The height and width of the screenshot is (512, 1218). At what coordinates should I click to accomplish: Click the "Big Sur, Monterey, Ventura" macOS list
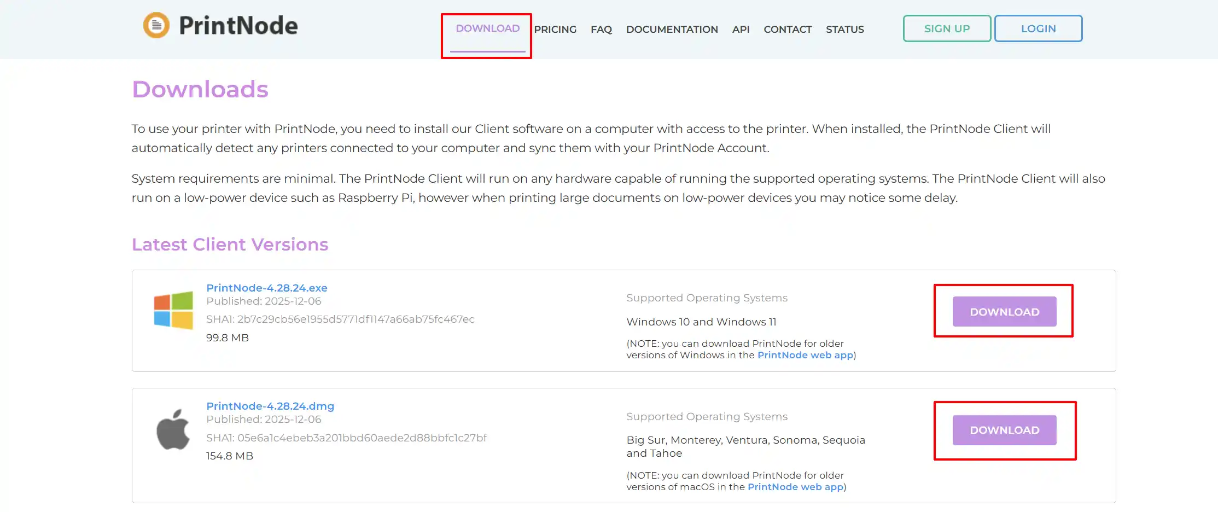[745, 446]
